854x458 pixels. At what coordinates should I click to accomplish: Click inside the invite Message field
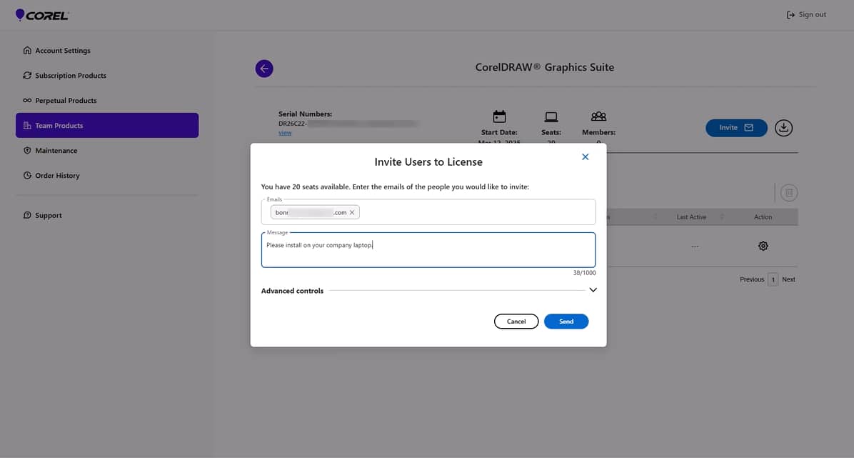[x=428, y=249]
